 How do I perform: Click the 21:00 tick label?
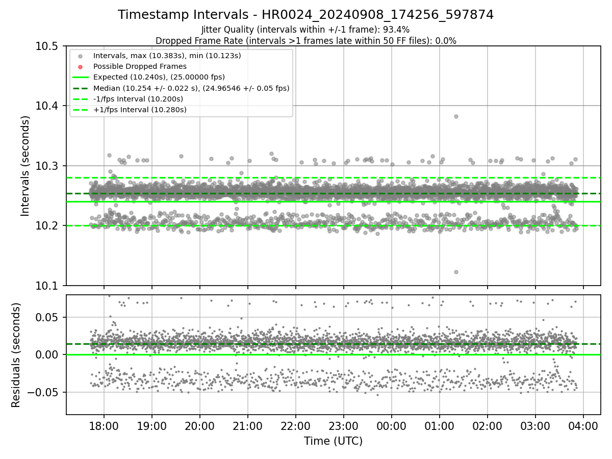pyautogui.click(x=247, y=425)
